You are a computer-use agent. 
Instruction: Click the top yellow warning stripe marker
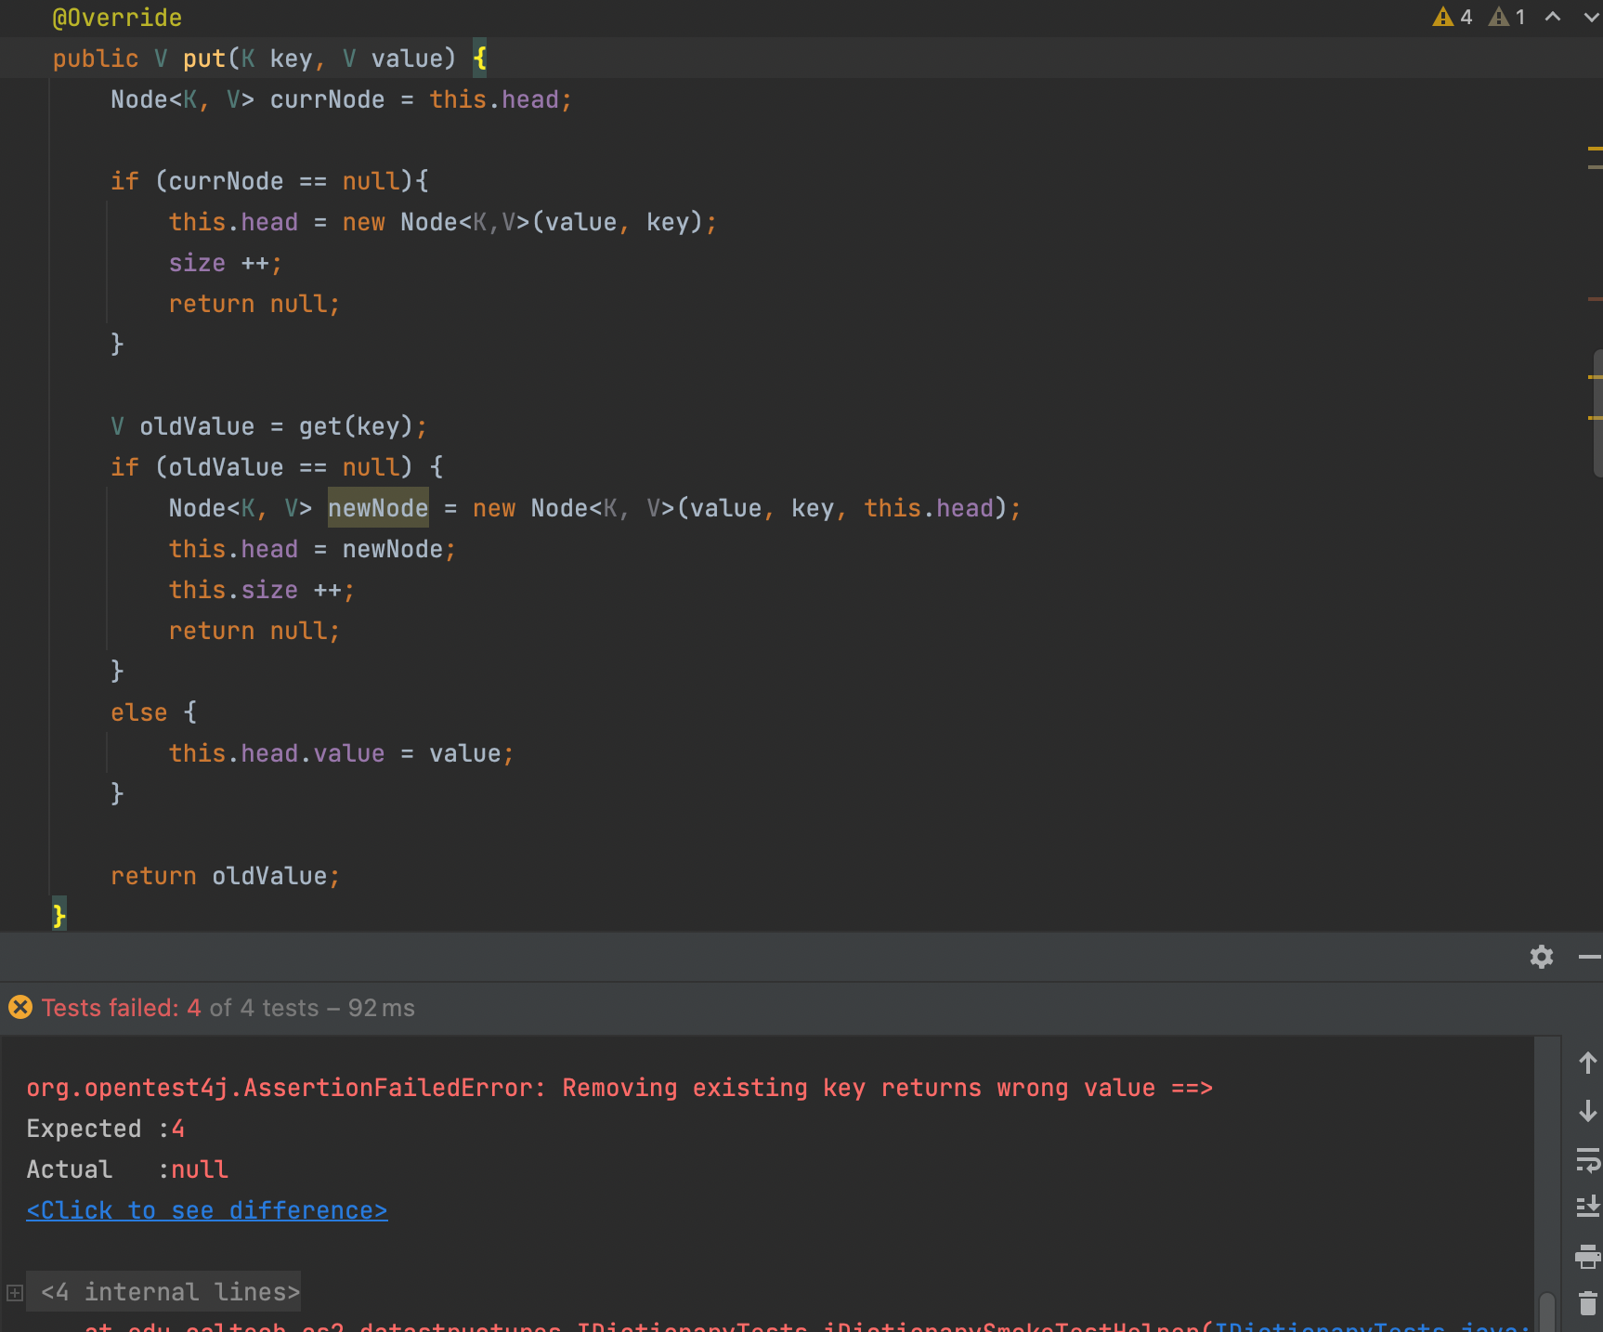pyautogui.click(x=1595, y=148)
